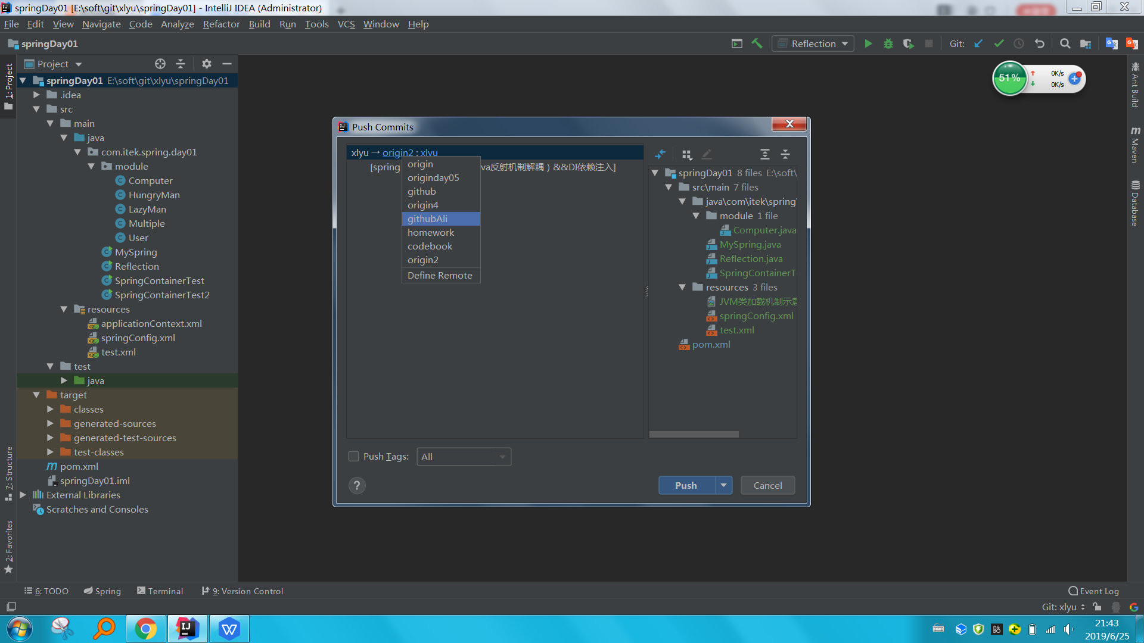Open the VCS menu
Image resolution: width=1144 pixels, height=643 pixels.
tap(346, 24)
